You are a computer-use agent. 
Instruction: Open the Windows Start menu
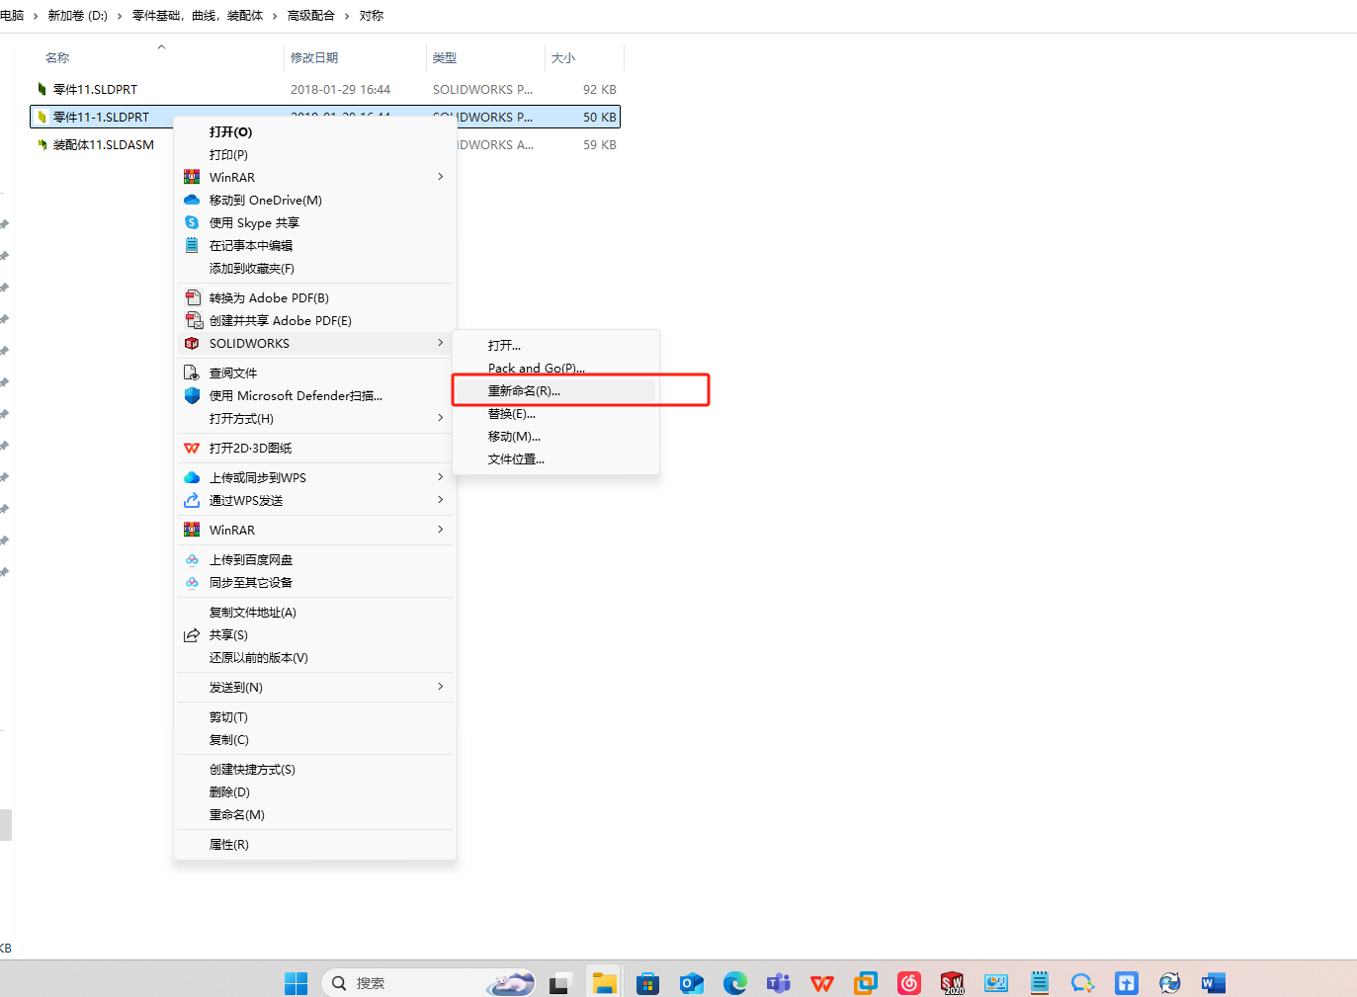click(296, 983)
